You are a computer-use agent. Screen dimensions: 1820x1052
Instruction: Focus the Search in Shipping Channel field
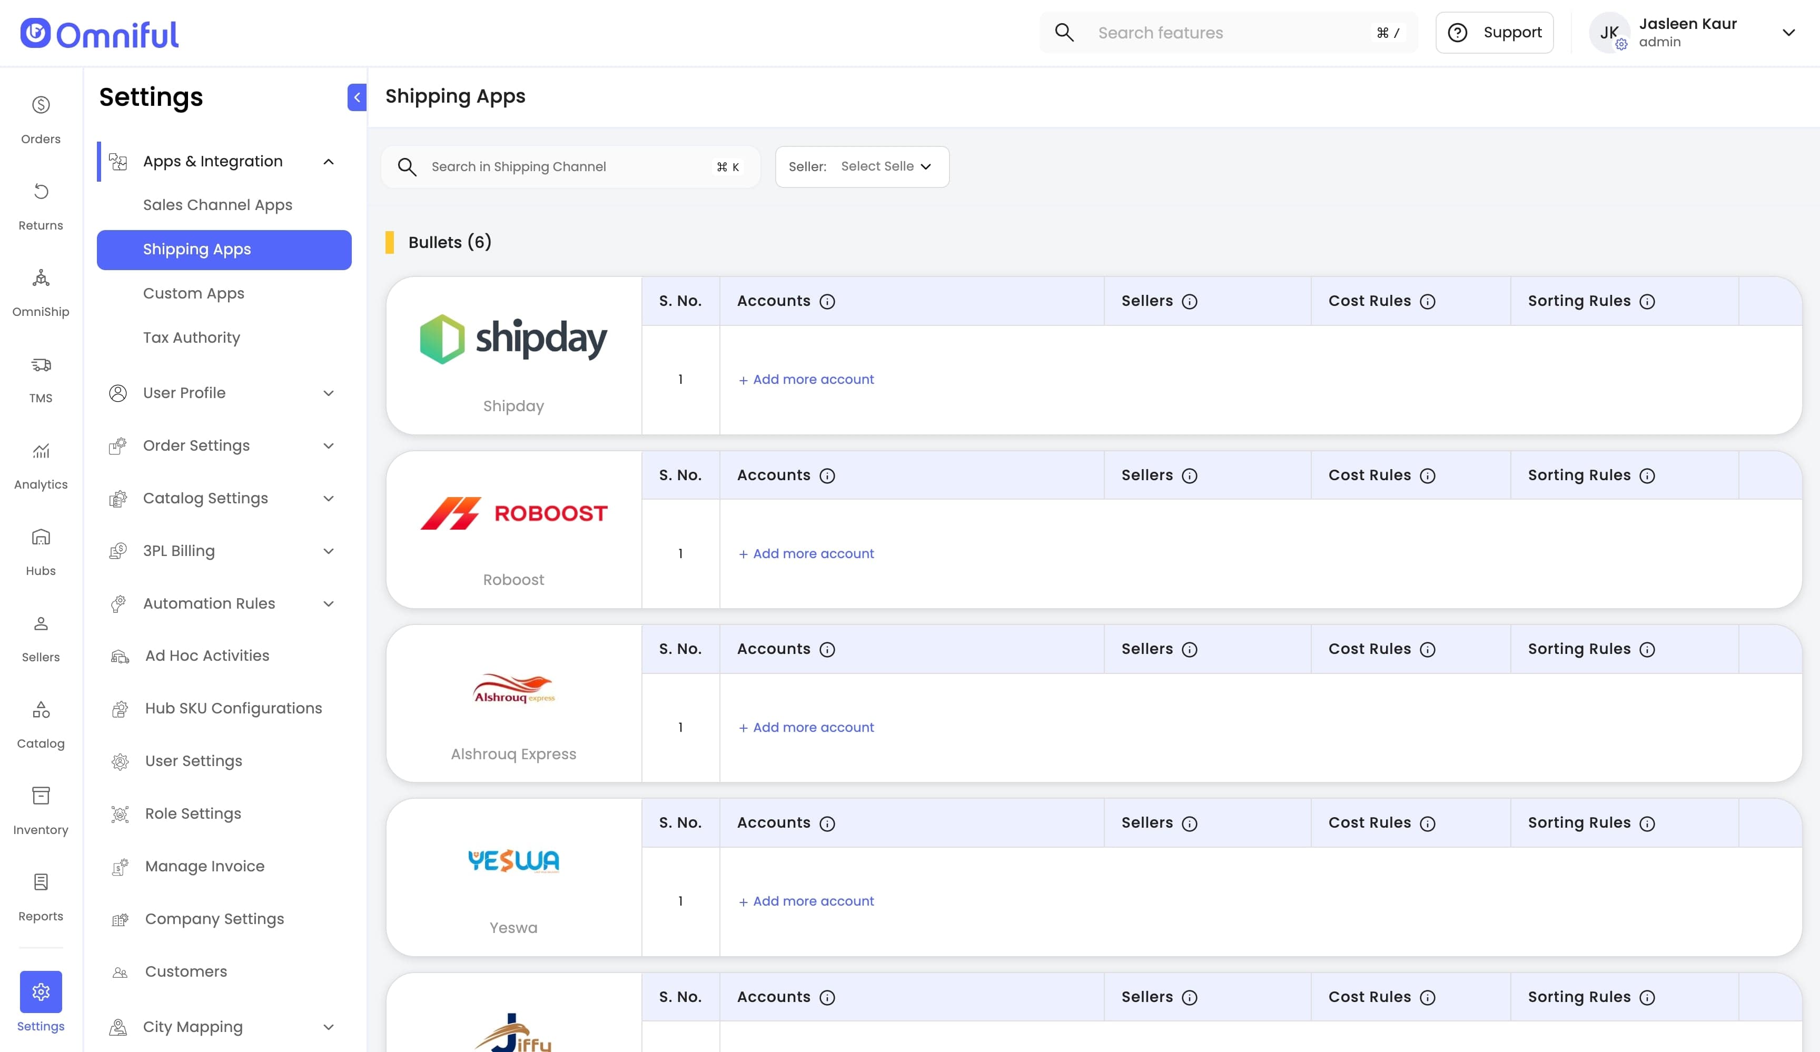(570, 167)
